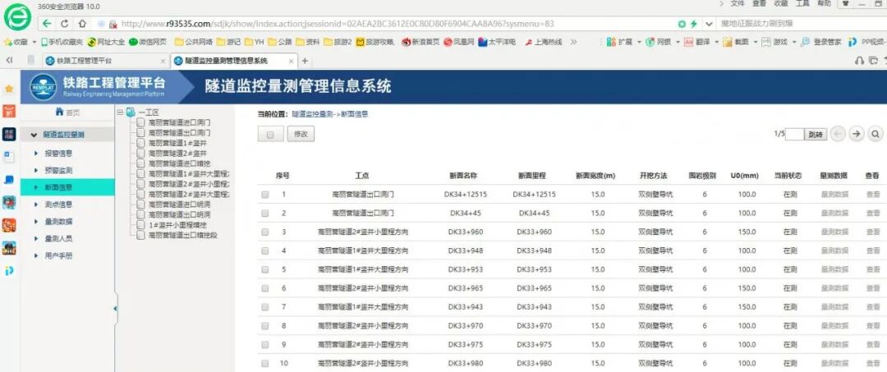Open the 收藏 favorites dropdown arrow
The image size is (887, 372).
tap(34, 42)
